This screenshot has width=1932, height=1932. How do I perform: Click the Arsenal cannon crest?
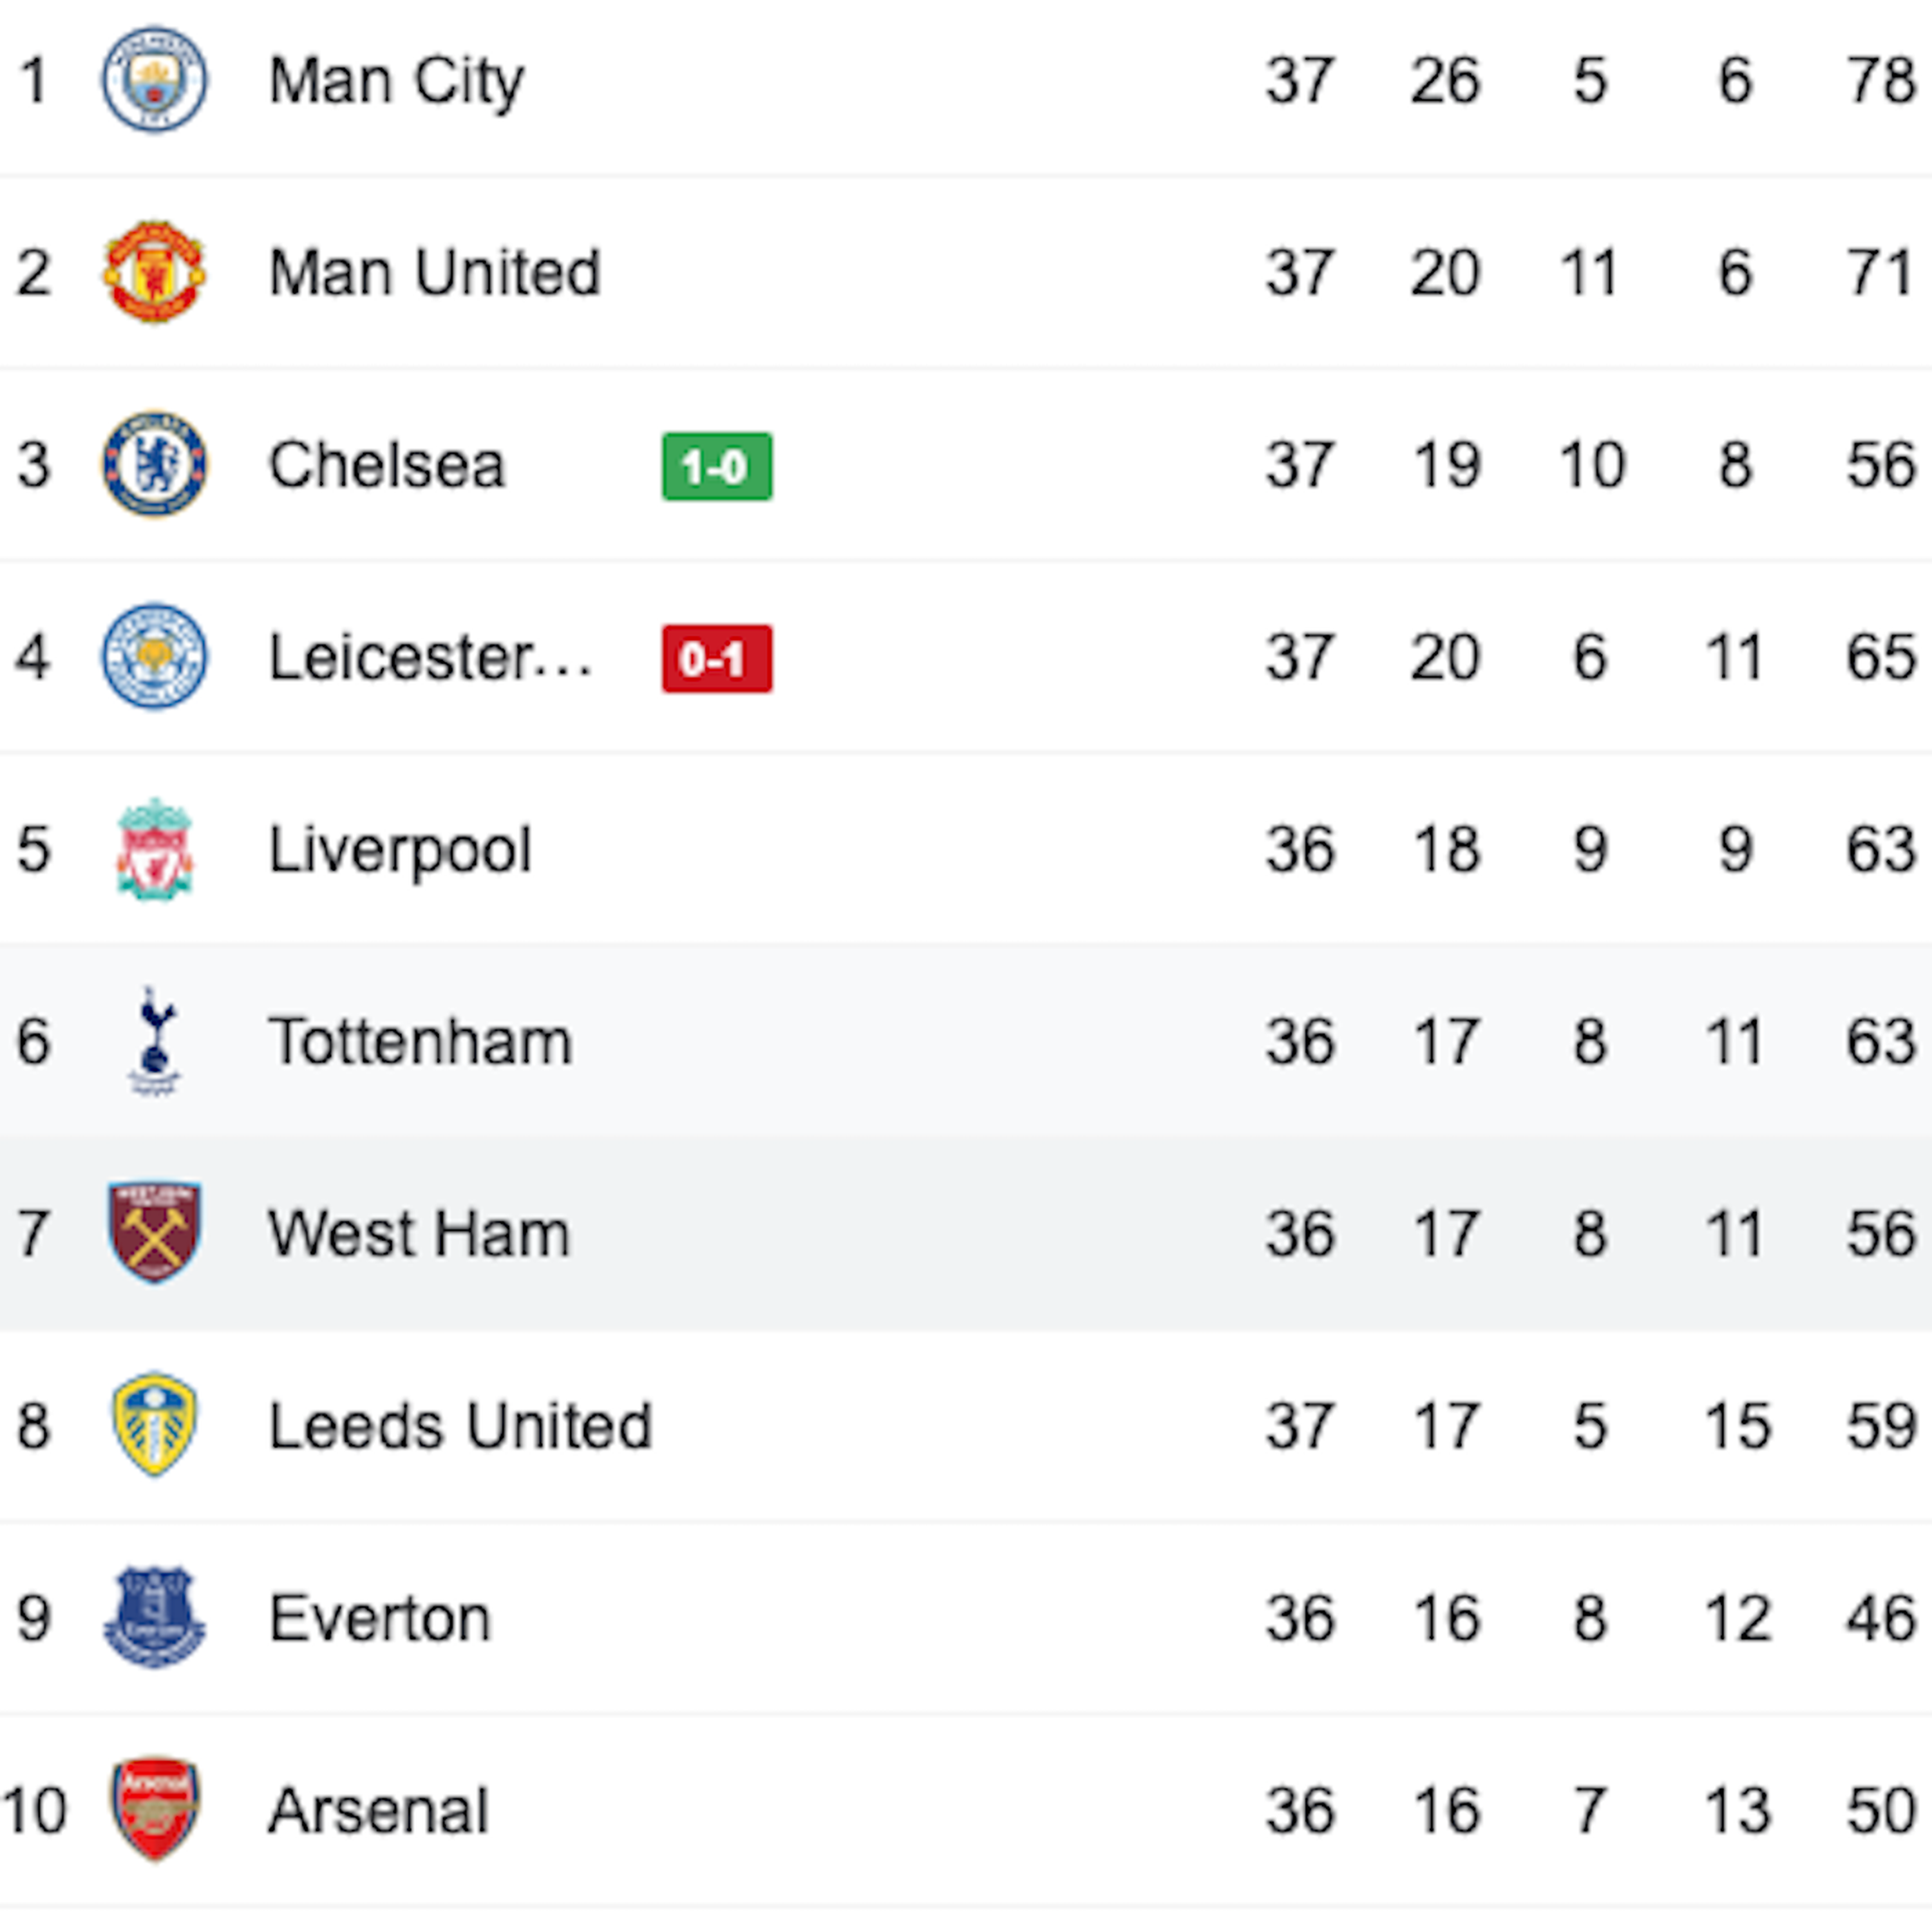pos(155,1809)
